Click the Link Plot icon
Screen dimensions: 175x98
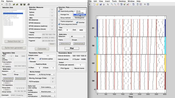click(x=133, y=4)
